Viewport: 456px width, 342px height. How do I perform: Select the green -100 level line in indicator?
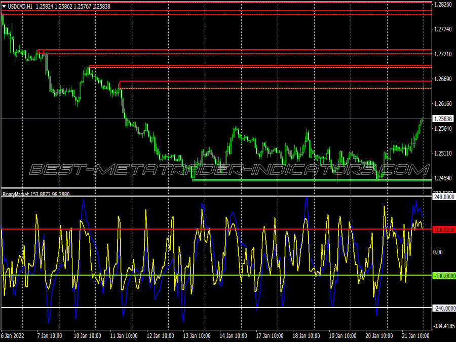pyautogui.click(x=216, y=275)
